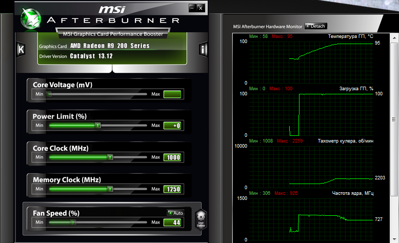399x243 pixels.
Task: Click the 'Макс : 95' temperature value
Action: (282, 36)
